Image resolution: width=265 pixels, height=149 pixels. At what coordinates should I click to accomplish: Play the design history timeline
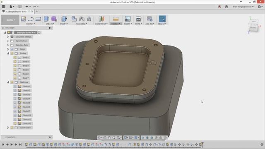(x=12, y=144)
